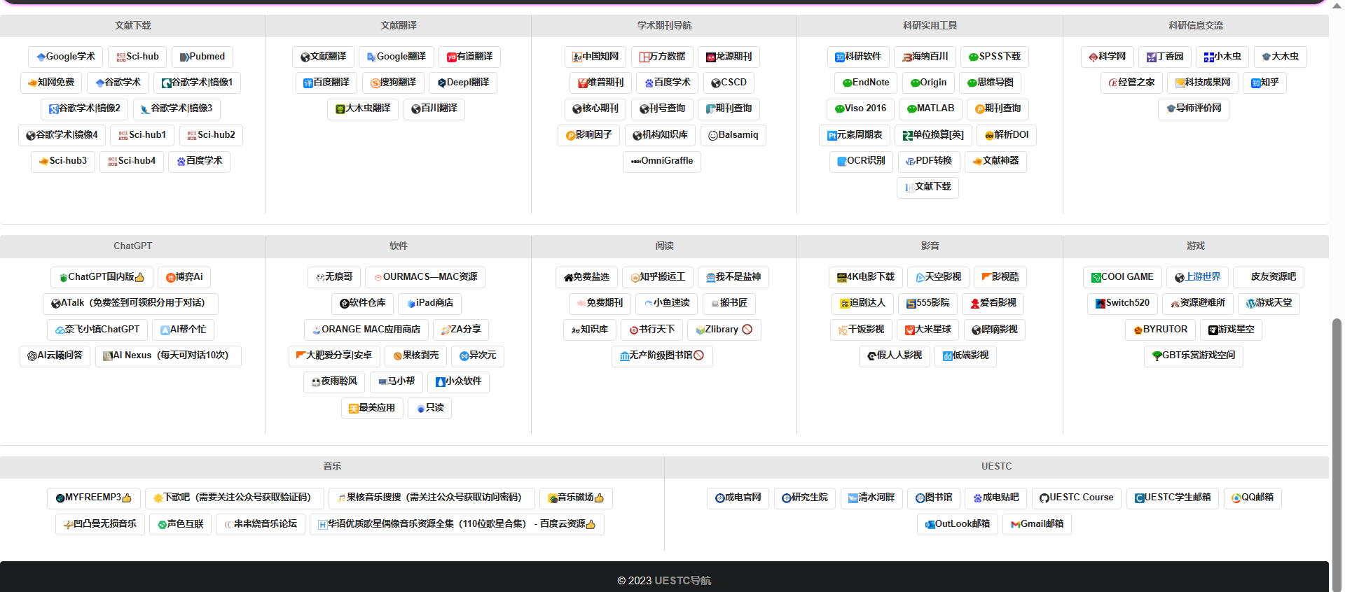Open OmniGraffle link
Image resolution: width=1345 pixels, height=592 pixels.
pyautogui.click(x=662, y=161)
